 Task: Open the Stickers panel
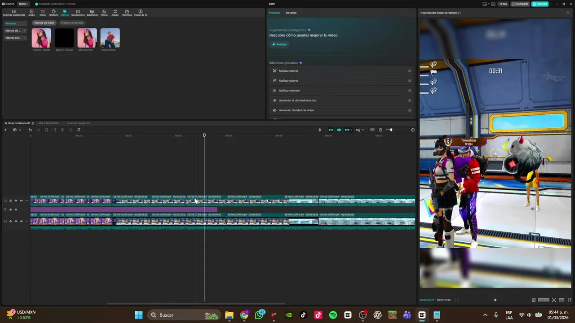[53, 13]
